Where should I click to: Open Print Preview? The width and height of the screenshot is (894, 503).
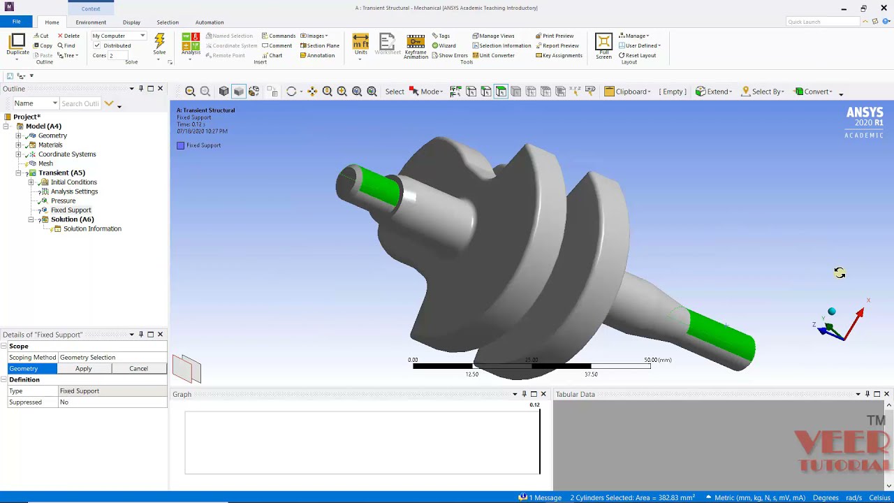(x=555, y=36)
